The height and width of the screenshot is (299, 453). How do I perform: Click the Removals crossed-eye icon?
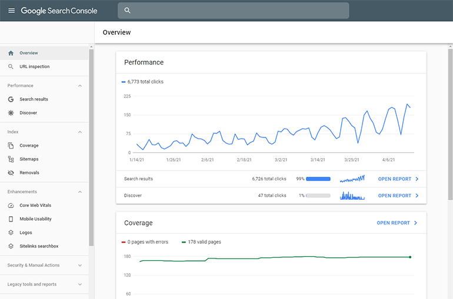[11, 173]
